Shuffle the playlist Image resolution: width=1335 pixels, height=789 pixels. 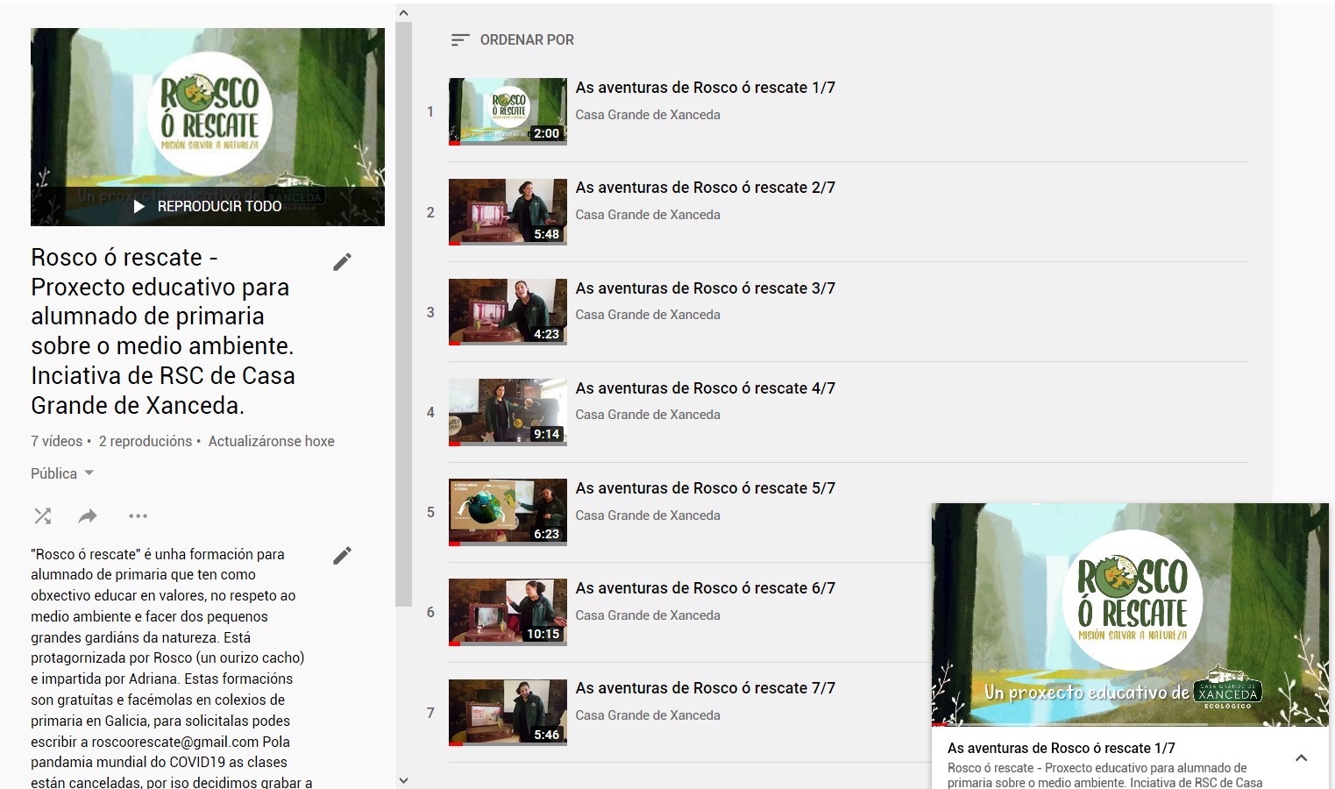42,516
